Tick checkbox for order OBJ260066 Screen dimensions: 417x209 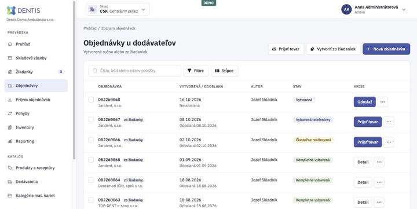tap(91, 140)
